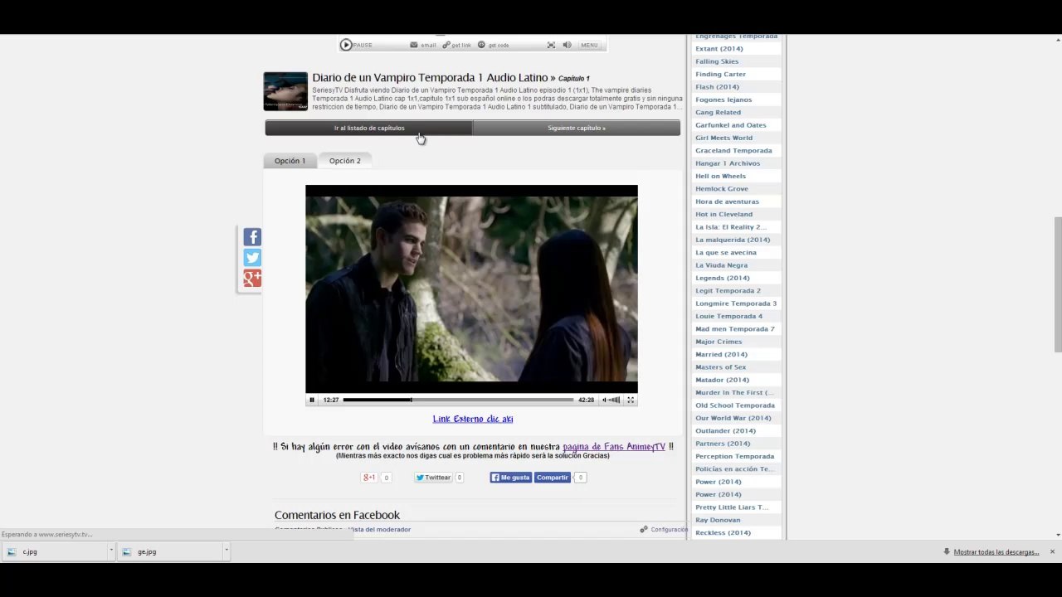Share on Google Plus using the floating sidebar icon

pos(252,279)
